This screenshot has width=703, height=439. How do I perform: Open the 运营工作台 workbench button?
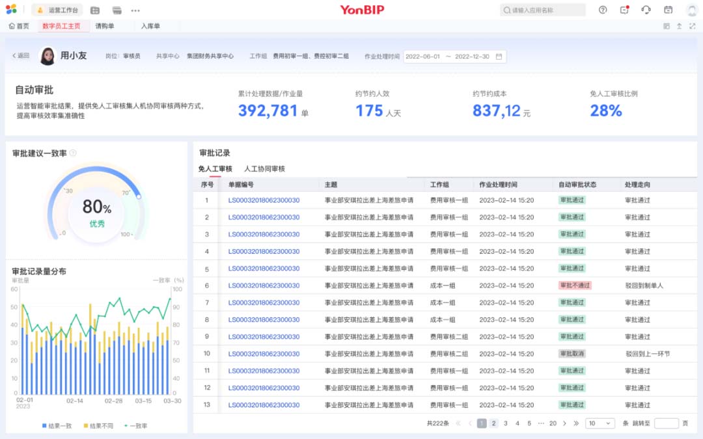pyautogui.click(x=57, y=10)
